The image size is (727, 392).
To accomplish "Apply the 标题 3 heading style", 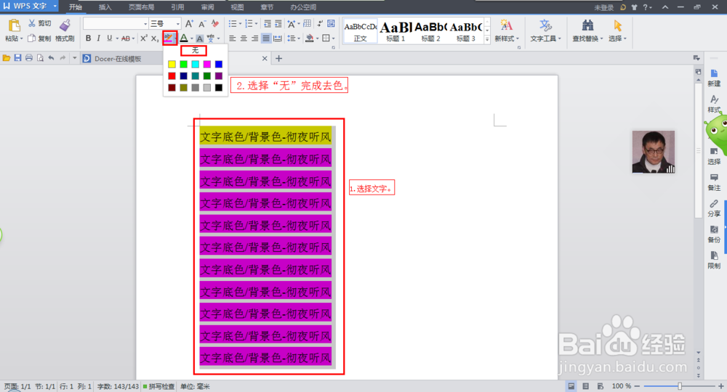I will (466, 31).
